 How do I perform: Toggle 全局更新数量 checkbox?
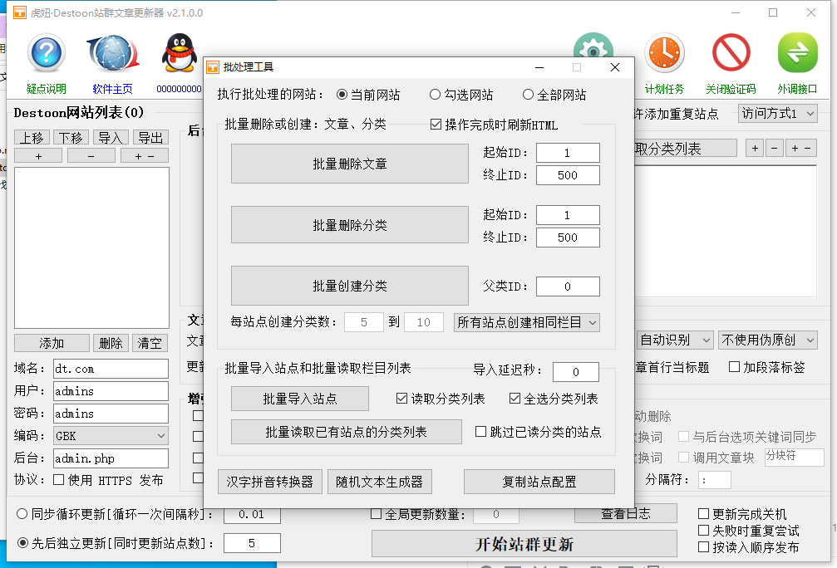click(x=376, y=514)
